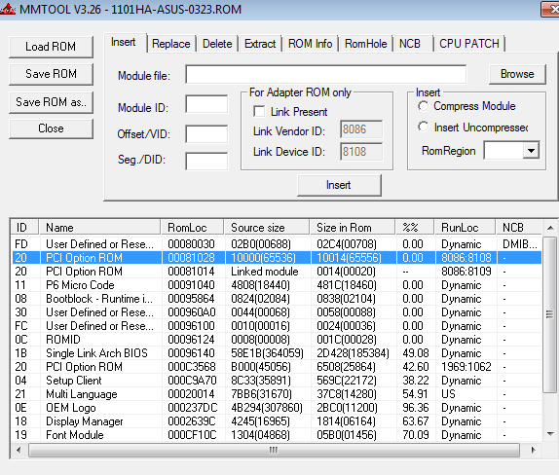Sort by the Name column header
This screenshot has height=475, width=559.
[100, 228]
